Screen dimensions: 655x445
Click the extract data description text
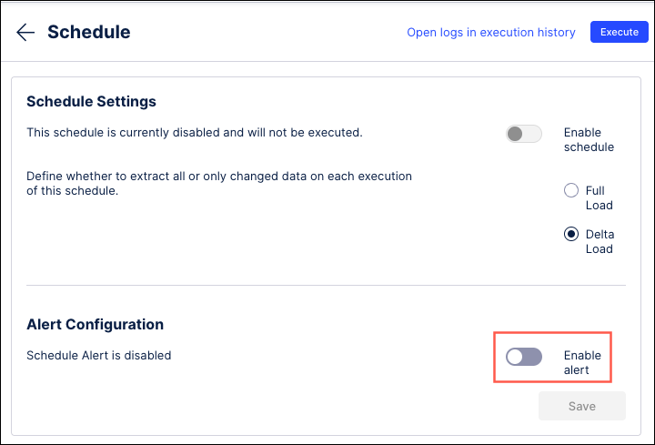click(218, 183)
